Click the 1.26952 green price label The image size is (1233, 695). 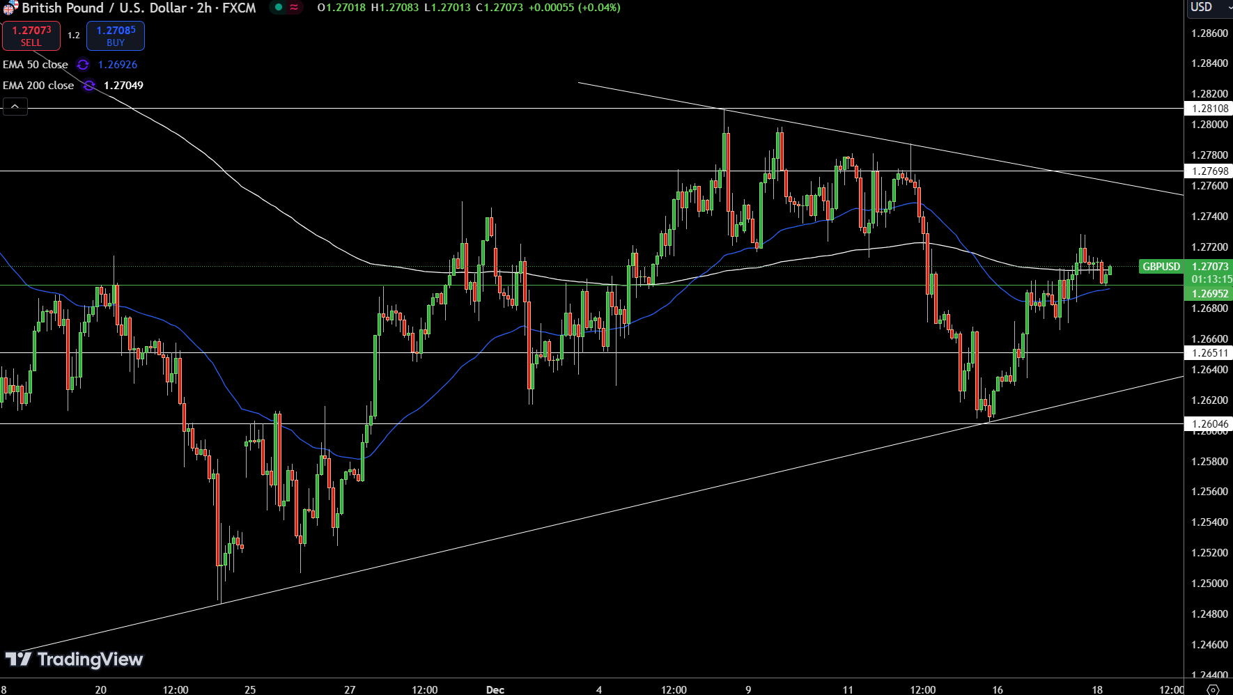click(1209, 294)
